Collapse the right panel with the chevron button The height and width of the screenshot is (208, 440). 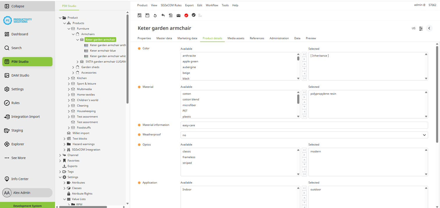point(429,28)
